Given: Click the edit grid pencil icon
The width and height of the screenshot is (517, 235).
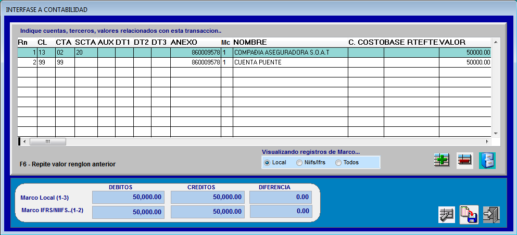Looking at the screenshot, I should [446, 215].
